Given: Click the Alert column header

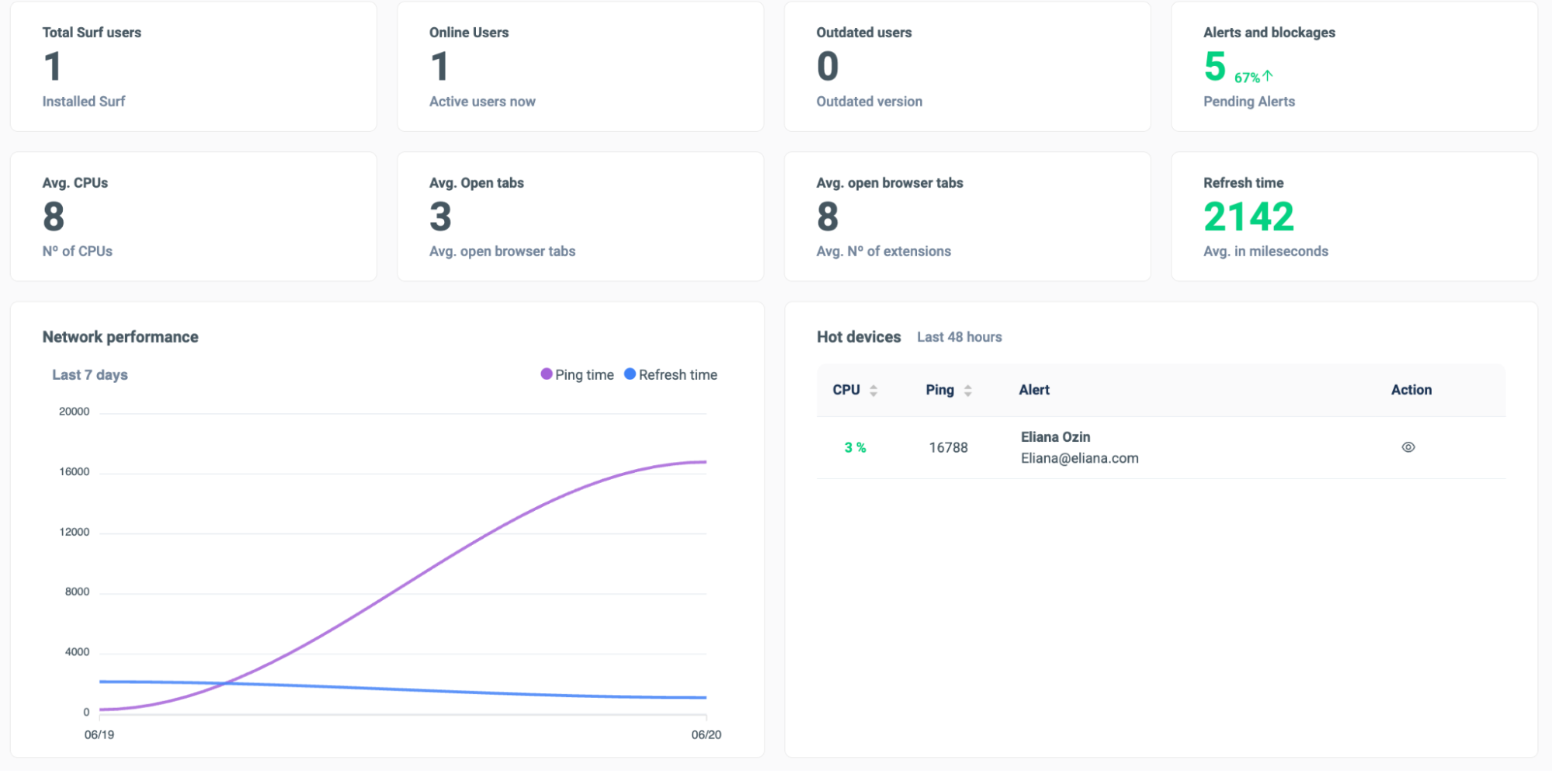Looking at the screenshot, I should (1034, 390).
